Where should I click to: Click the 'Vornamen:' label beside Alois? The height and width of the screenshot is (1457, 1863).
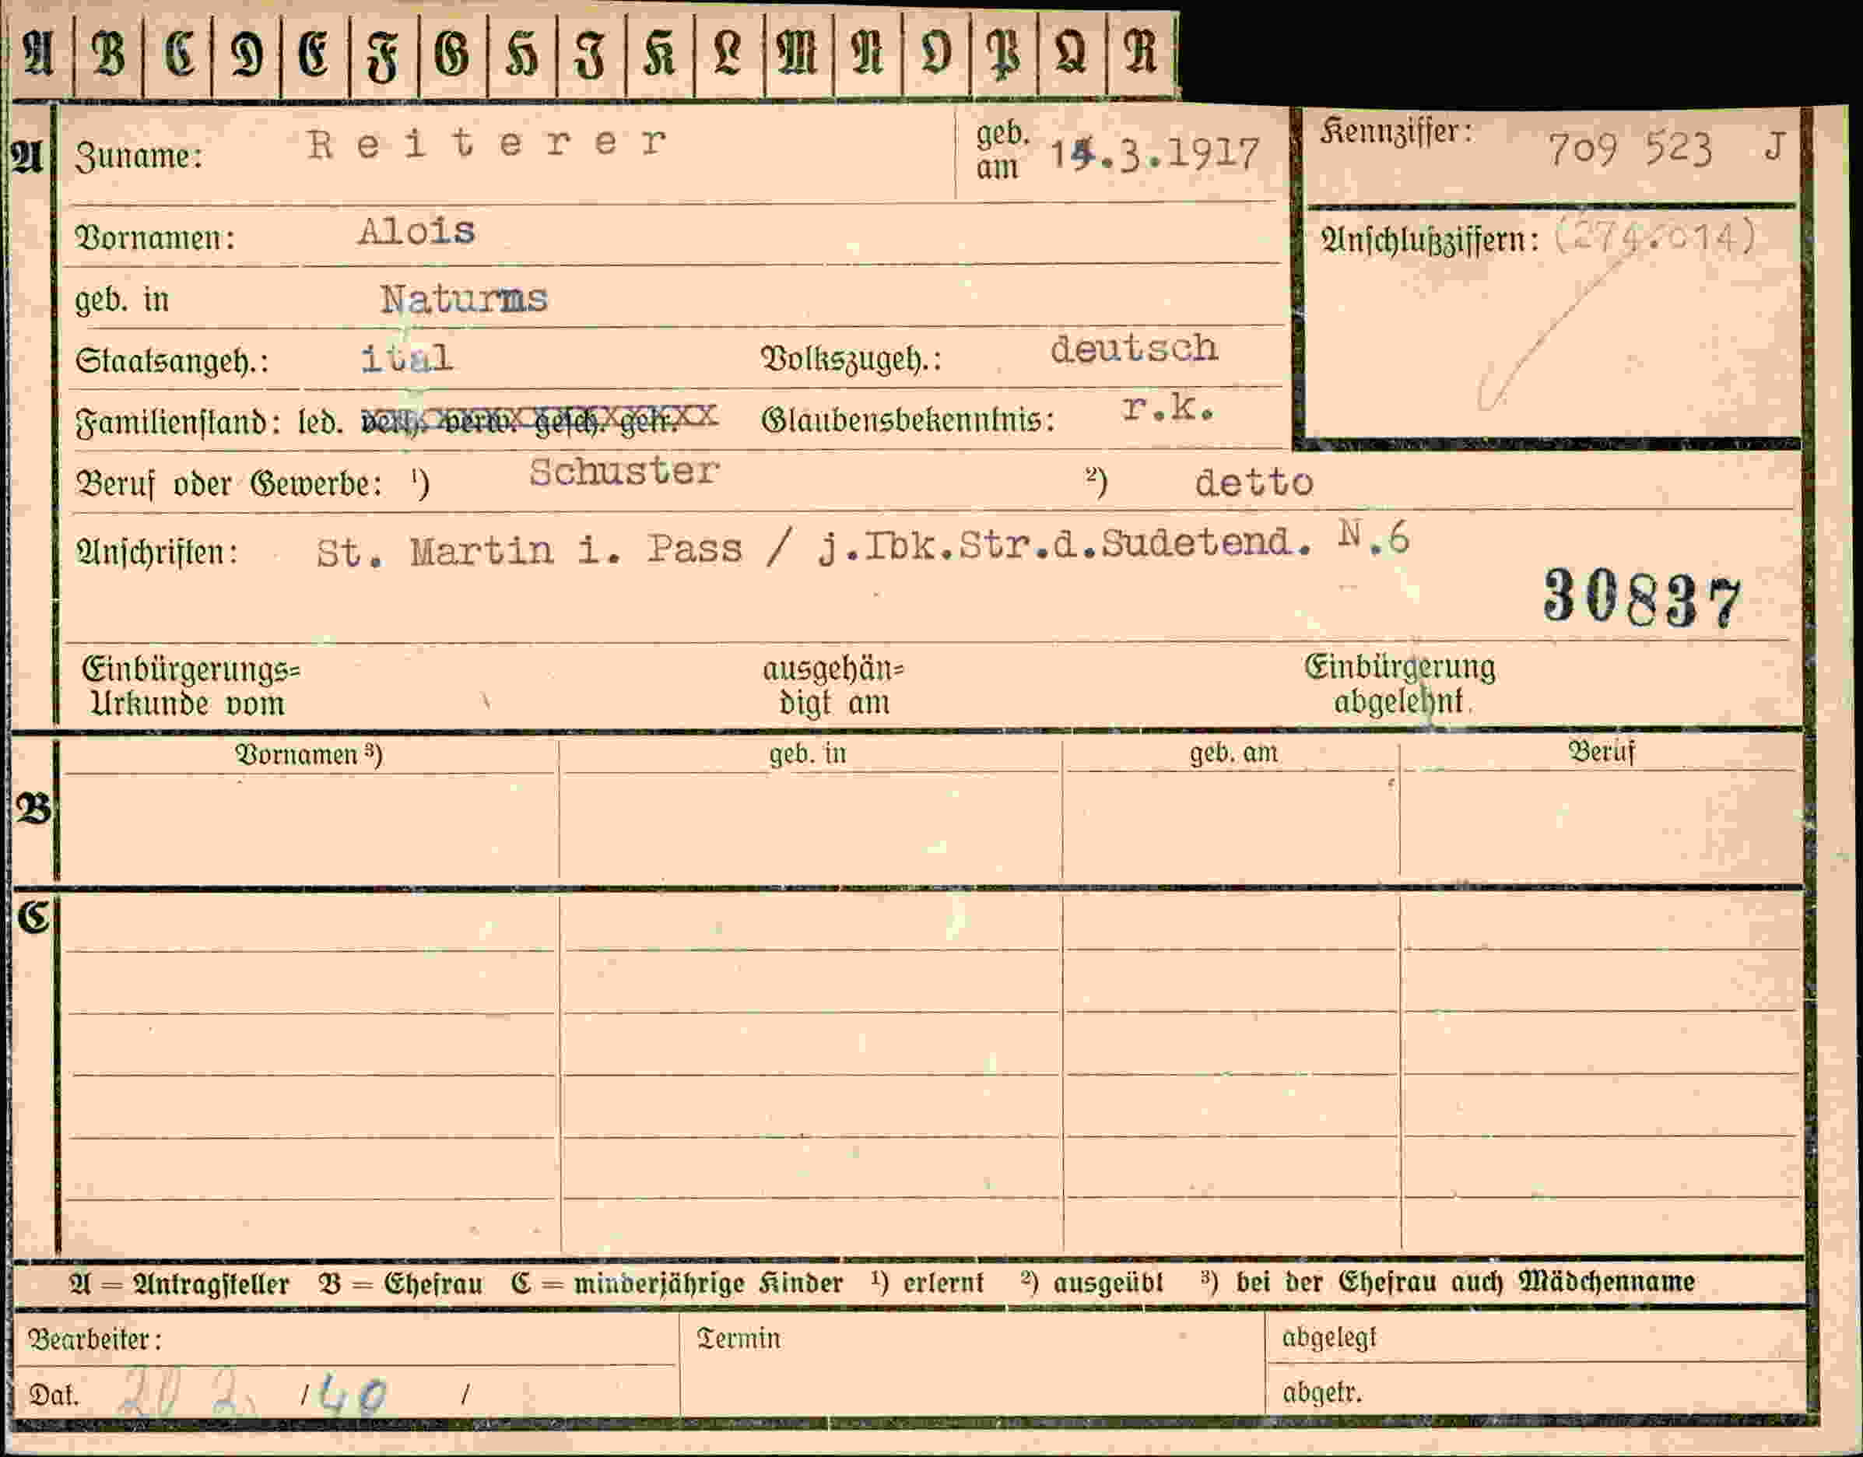click(x=156, y=237)
